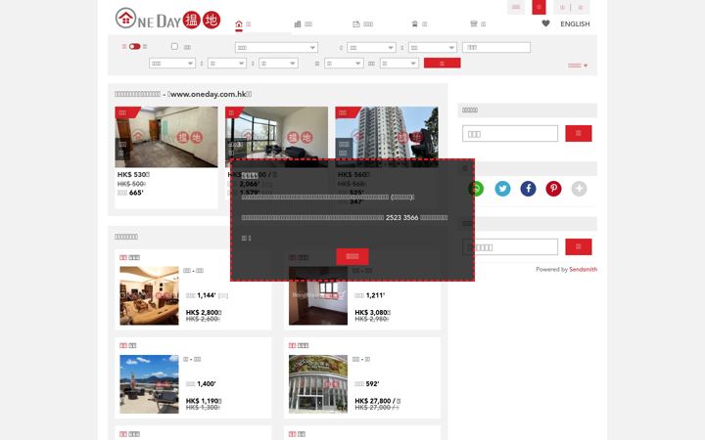The image size is (705, 440).
Task: Click the red button beside the upper sidebar input
Action: [x=579, y=133]
